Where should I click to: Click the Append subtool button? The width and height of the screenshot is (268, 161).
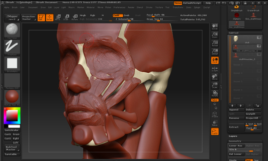point(237,110)
